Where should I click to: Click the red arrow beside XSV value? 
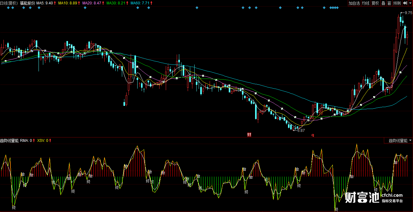[50, 141]
